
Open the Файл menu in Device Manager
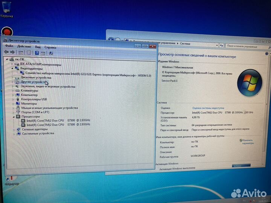(x=9, y=46)
